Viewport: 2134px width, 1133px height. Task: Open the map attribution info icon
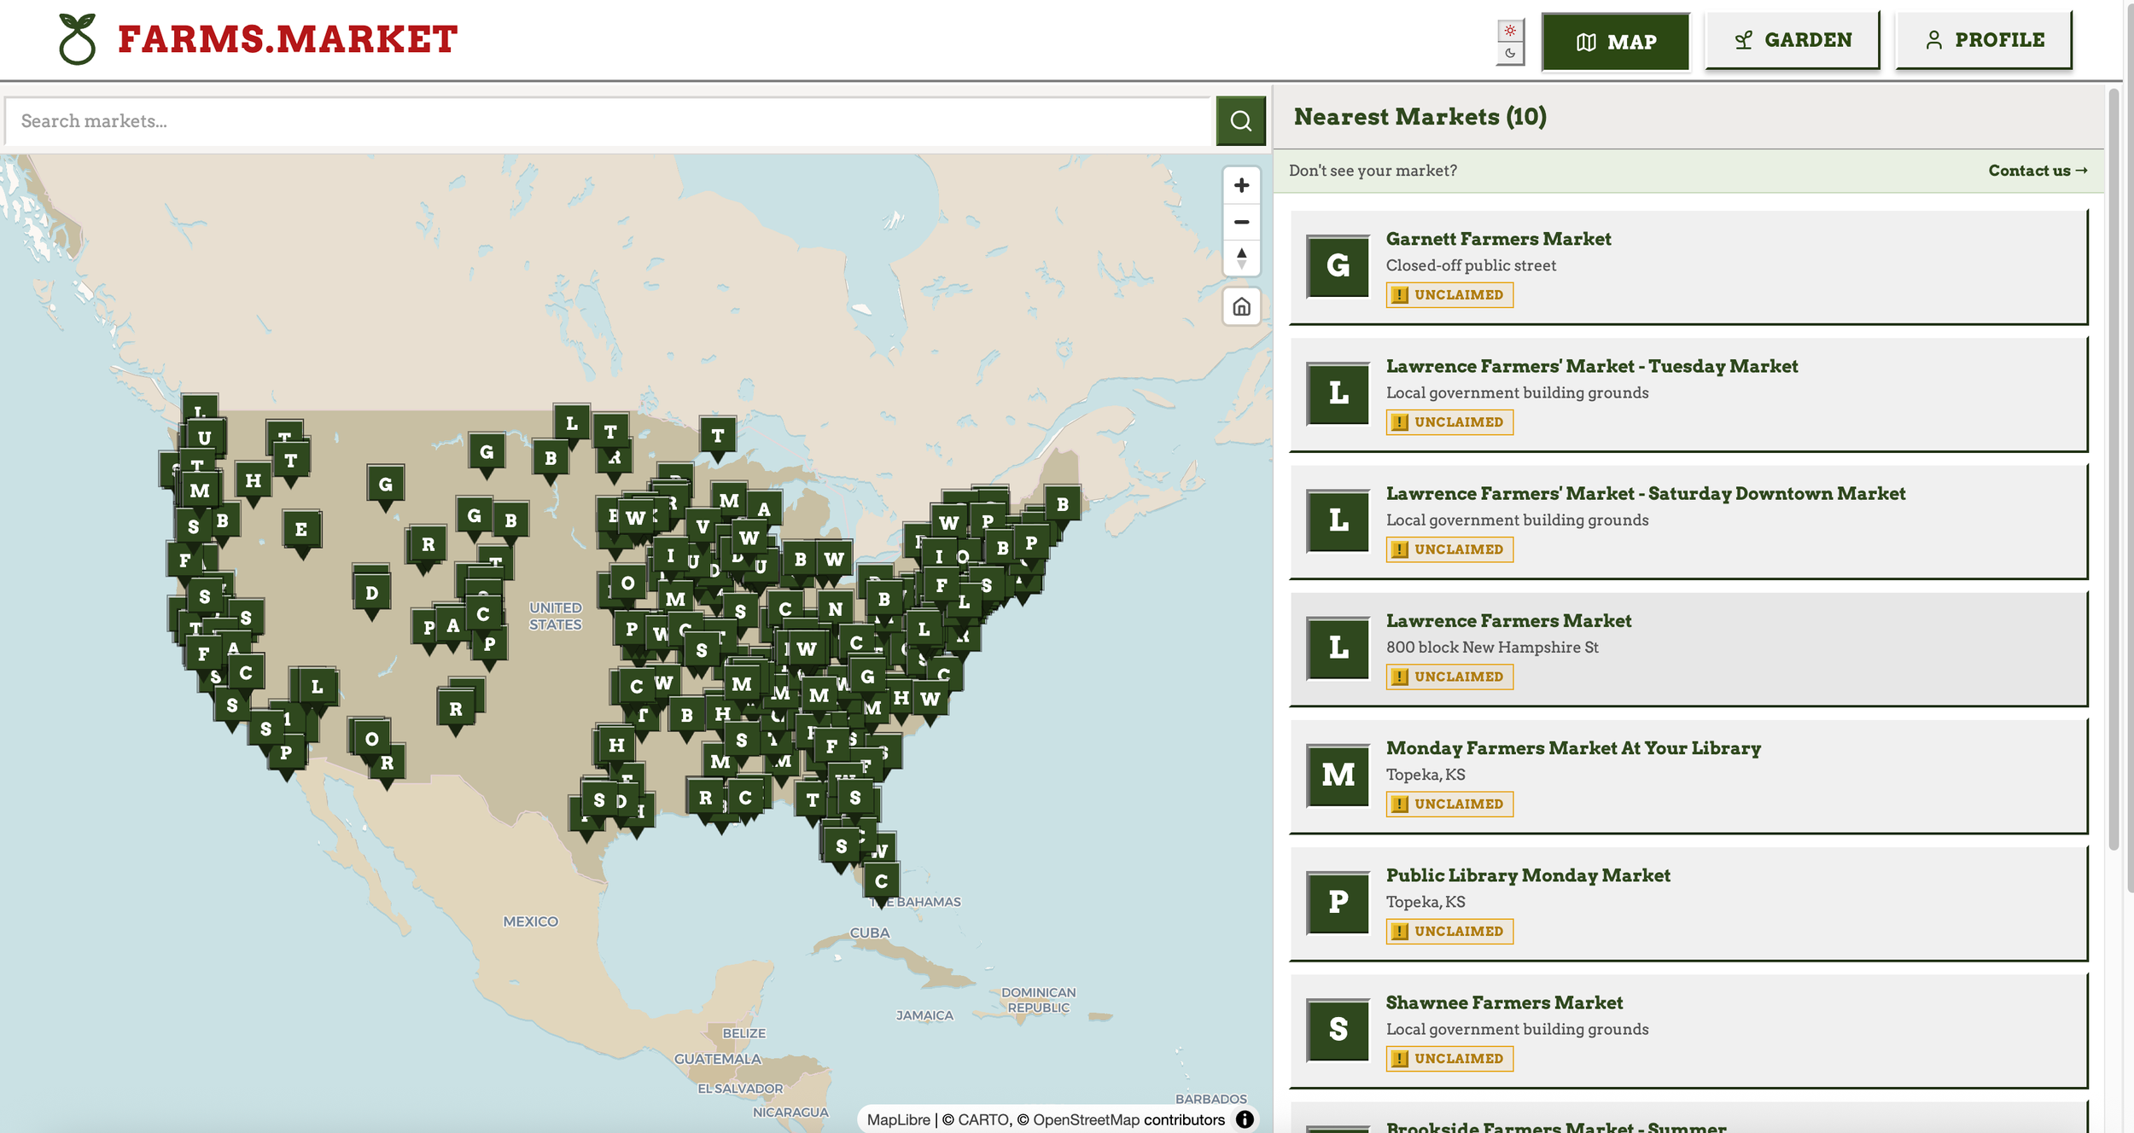[x=1245, y=1119]
